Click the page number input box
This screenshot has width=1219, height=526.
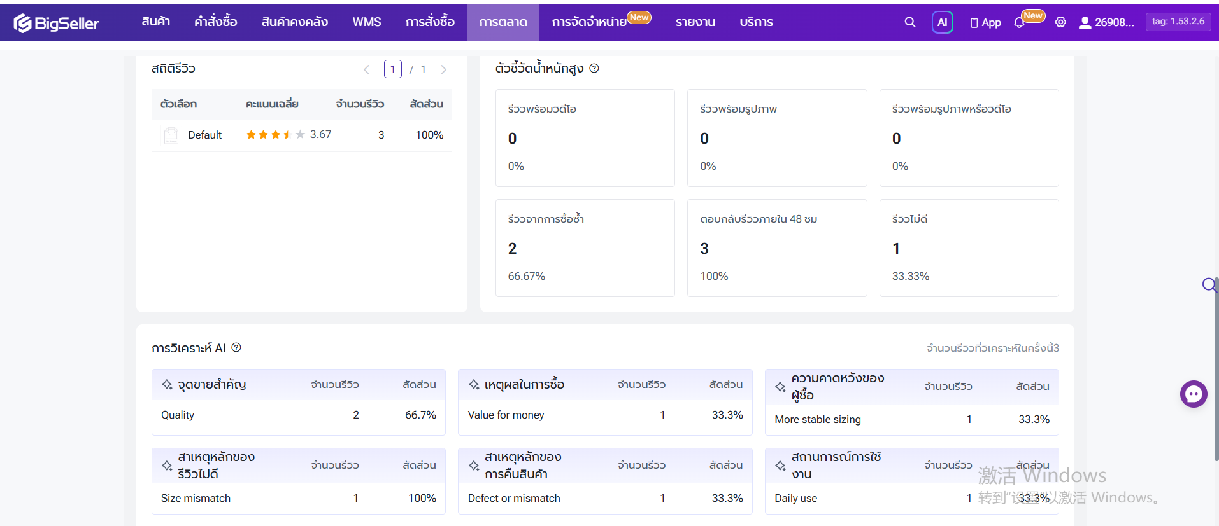393,69
